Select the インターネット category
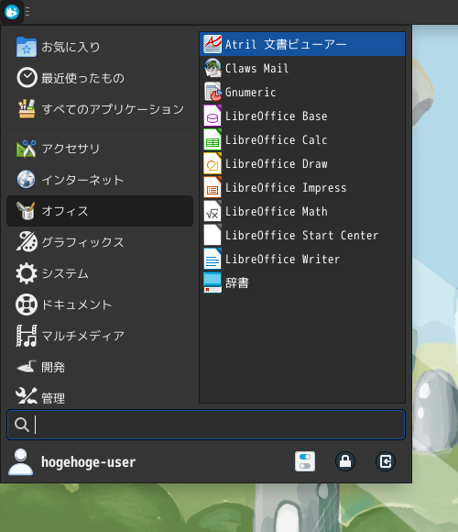 coord(100,180)
